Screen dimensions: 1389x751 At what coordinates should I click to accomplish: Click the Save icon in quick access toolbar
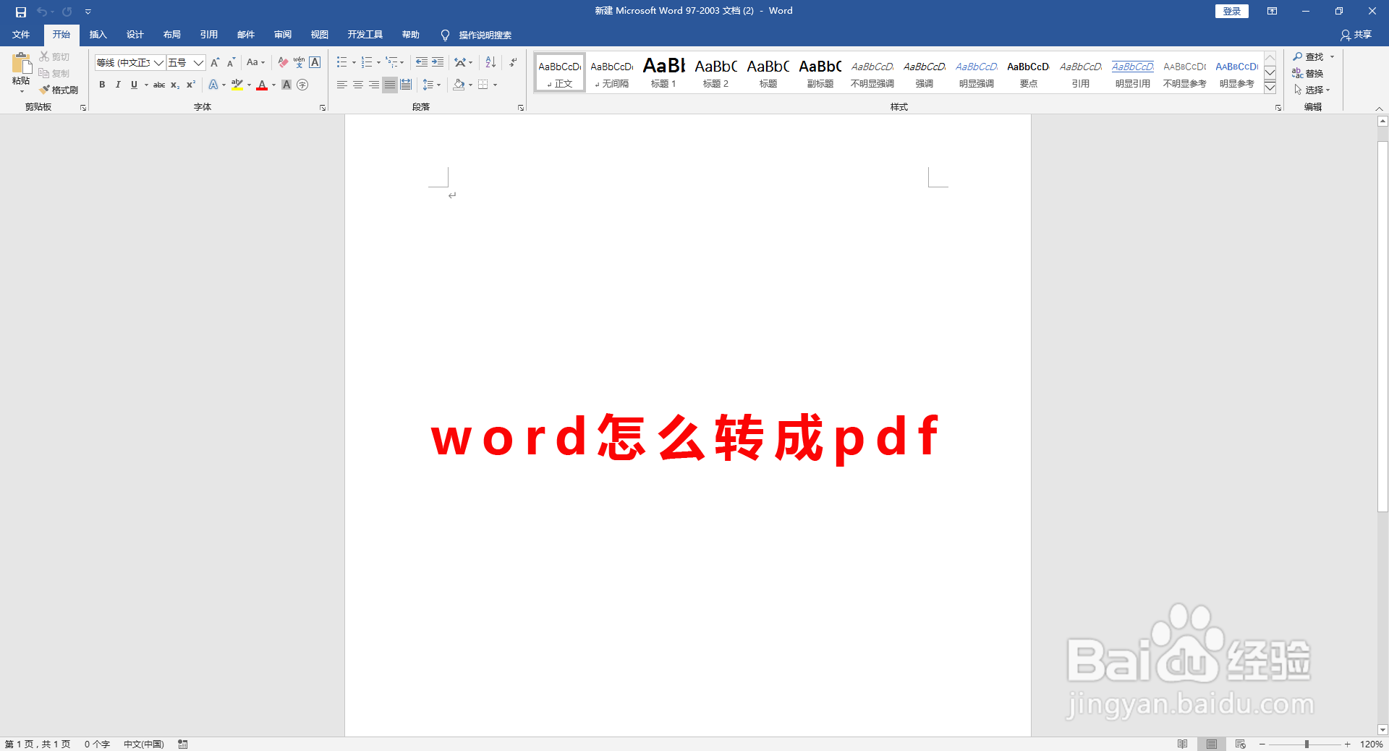pos(21,12)
